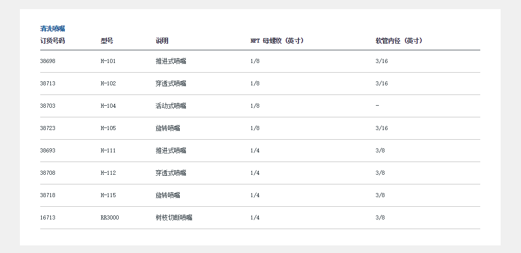Viewport: 521px width, 253px height.
Task: Click the 说明 column header
Action: (x=162, y=41)
